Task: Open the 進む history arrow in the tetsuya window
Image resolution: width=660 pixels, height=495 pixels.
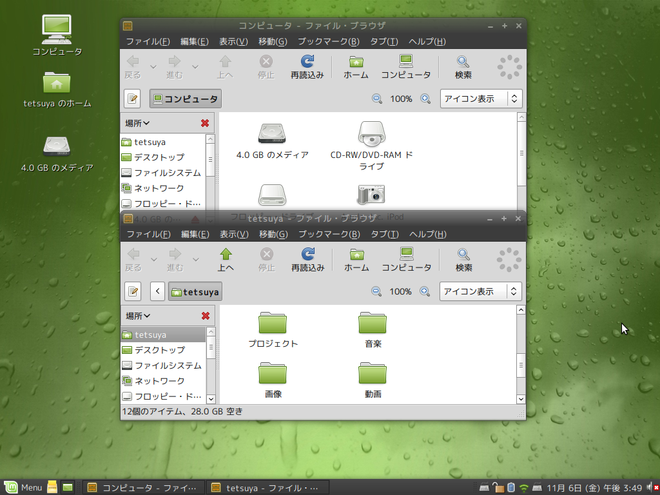Action: (196, 259)
